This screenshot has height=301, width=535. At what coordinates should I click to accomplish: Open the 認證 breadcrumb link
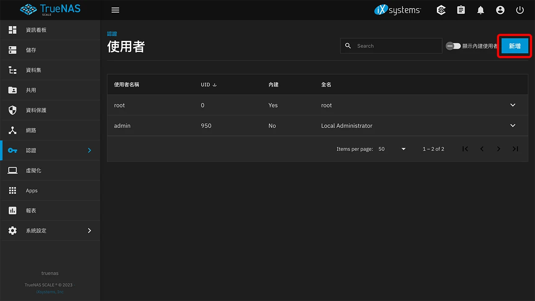tap(112, 33)
